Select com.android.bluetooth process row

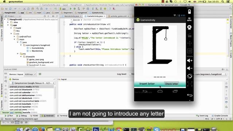31,90
